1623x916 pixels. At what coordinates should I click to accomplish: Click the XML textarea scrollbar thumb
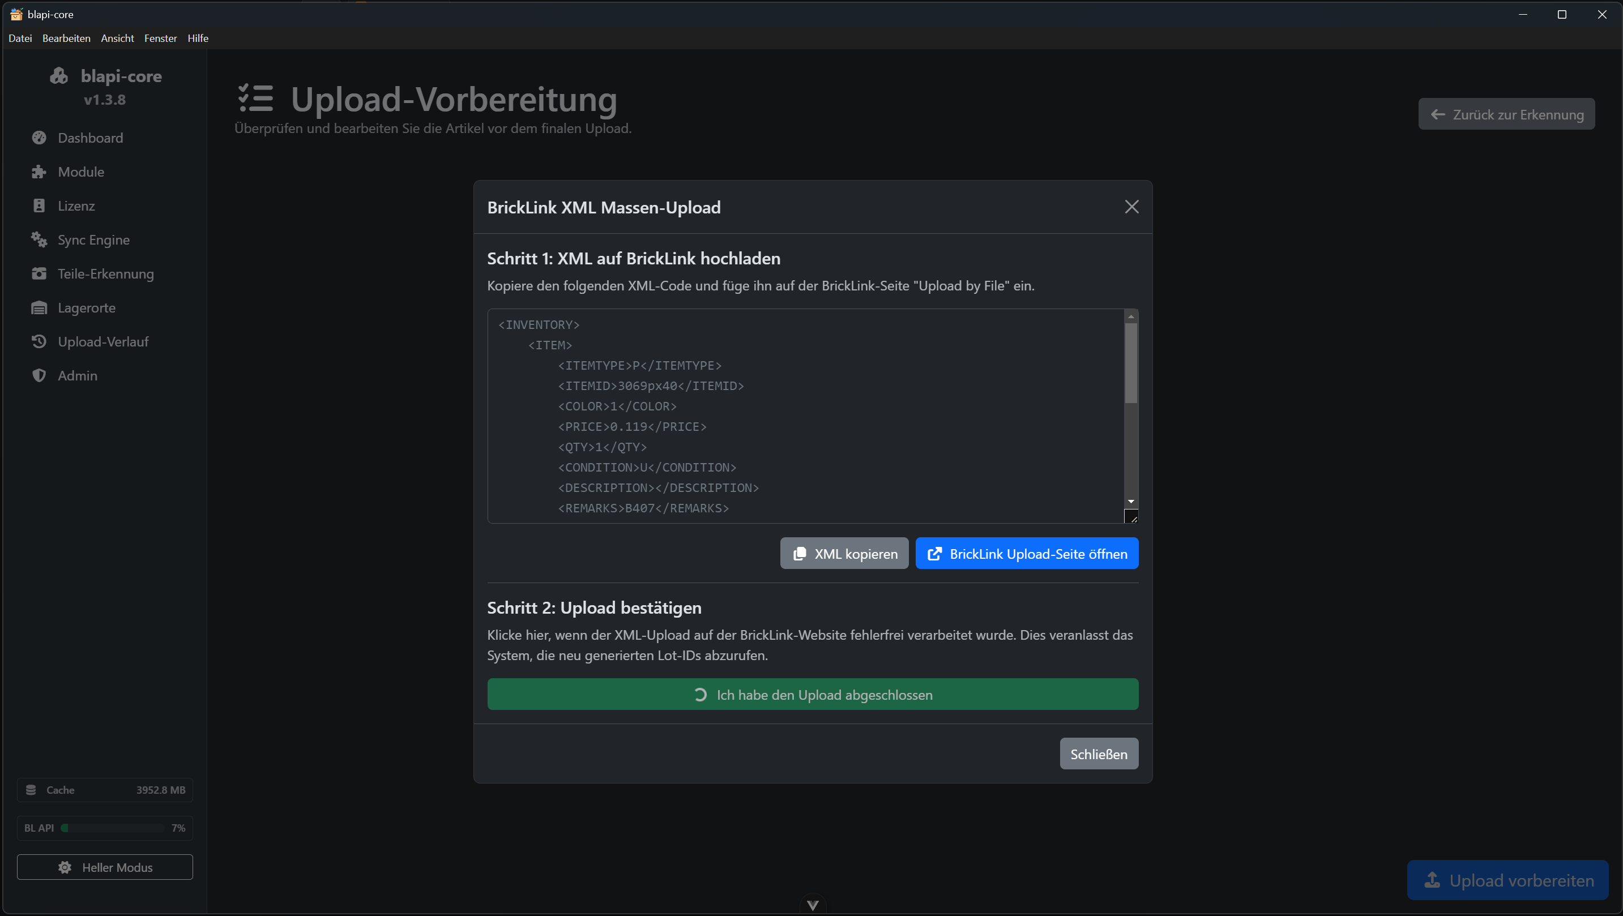(x=1131, y=363)
